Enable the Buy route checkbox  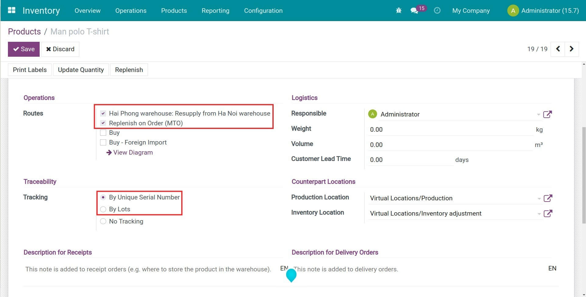tap(103, 132)
